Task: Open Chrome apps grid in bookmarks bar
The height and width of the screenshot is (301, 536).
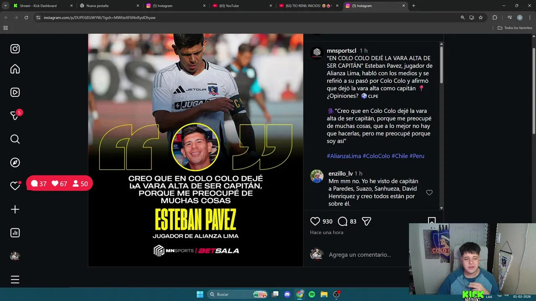Action: [5, 28]
